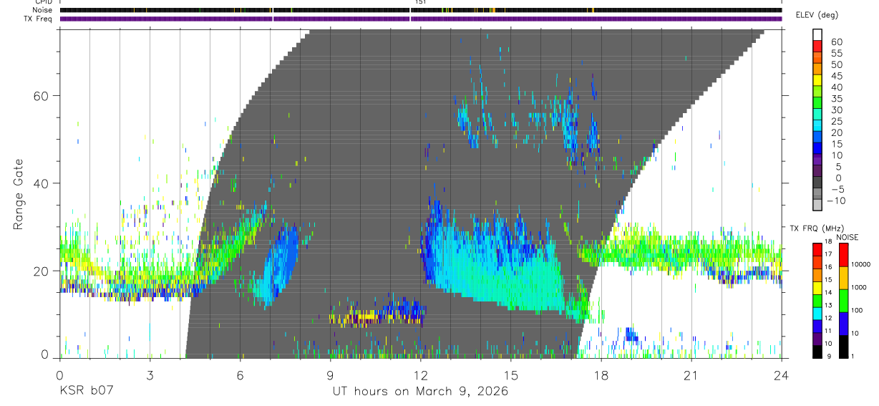Click x-axis tick label '3'
The width and height of the screenshot is (879, 406).
150,374
